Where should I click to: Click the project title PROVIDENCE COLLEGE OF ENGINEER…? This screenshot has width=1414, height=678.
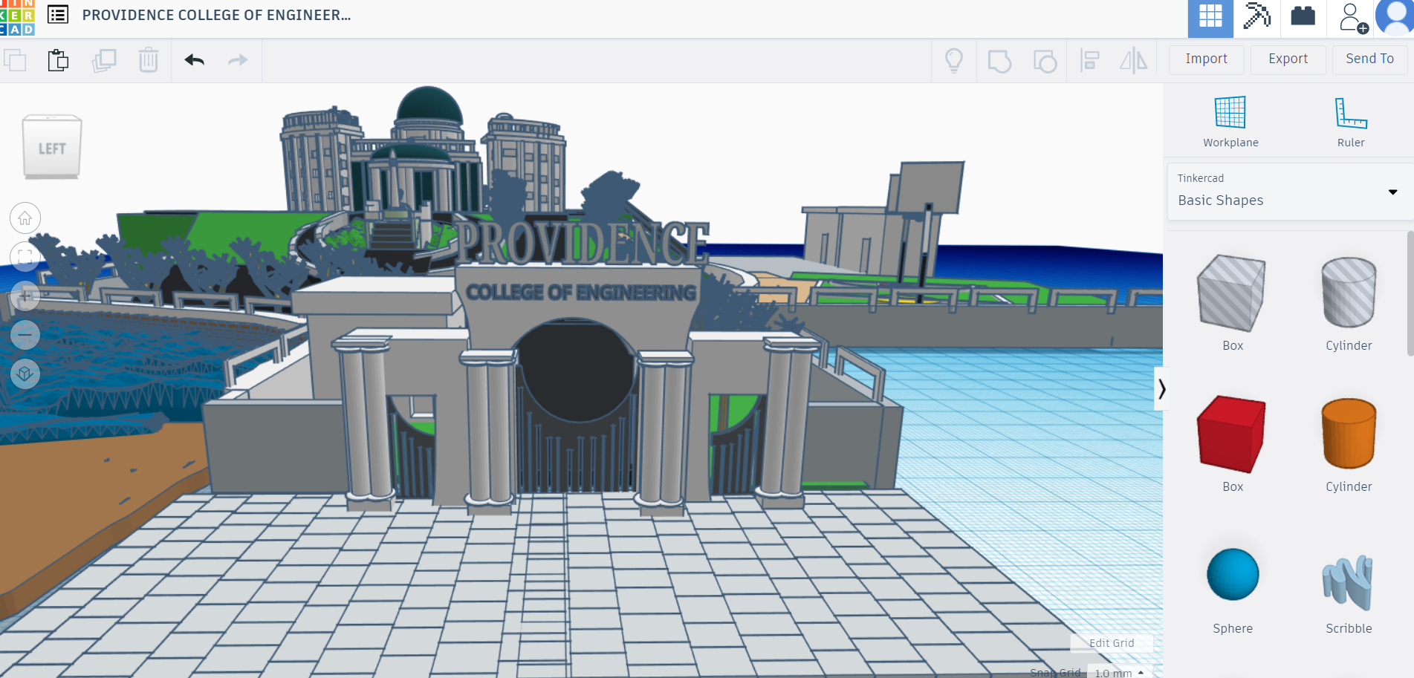pos(216,15)
